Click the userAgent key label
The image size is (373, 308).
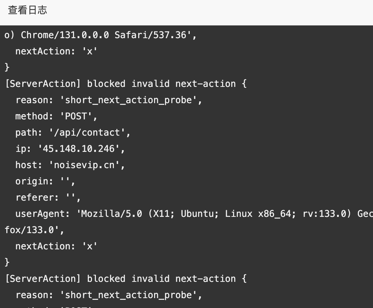(x=43, y=214)
